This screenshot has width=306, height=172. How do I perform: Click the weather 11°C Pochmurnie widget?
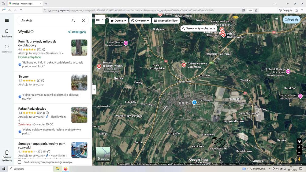253,169
